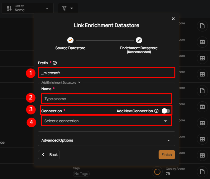Click the file icon beside Quality Score 79
This screenshot has width=210, height=179.
point(202,171)
